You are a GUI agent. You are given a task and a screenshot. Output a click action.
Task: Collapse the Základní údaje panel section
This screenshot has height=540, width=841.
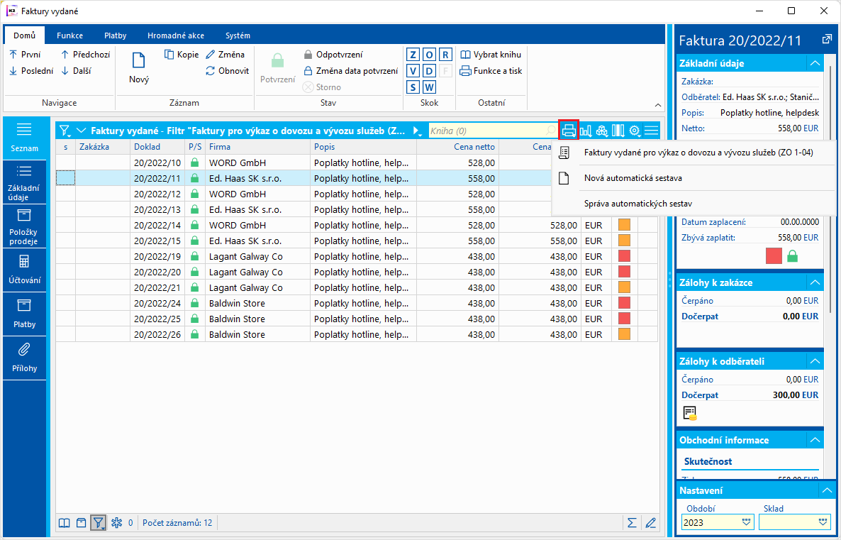[x=815, y=63]
